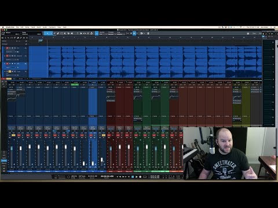The width and height of the screenshot is (278, 208).
Task: Toggle the Loop button in transport
Action: (145, 177)
